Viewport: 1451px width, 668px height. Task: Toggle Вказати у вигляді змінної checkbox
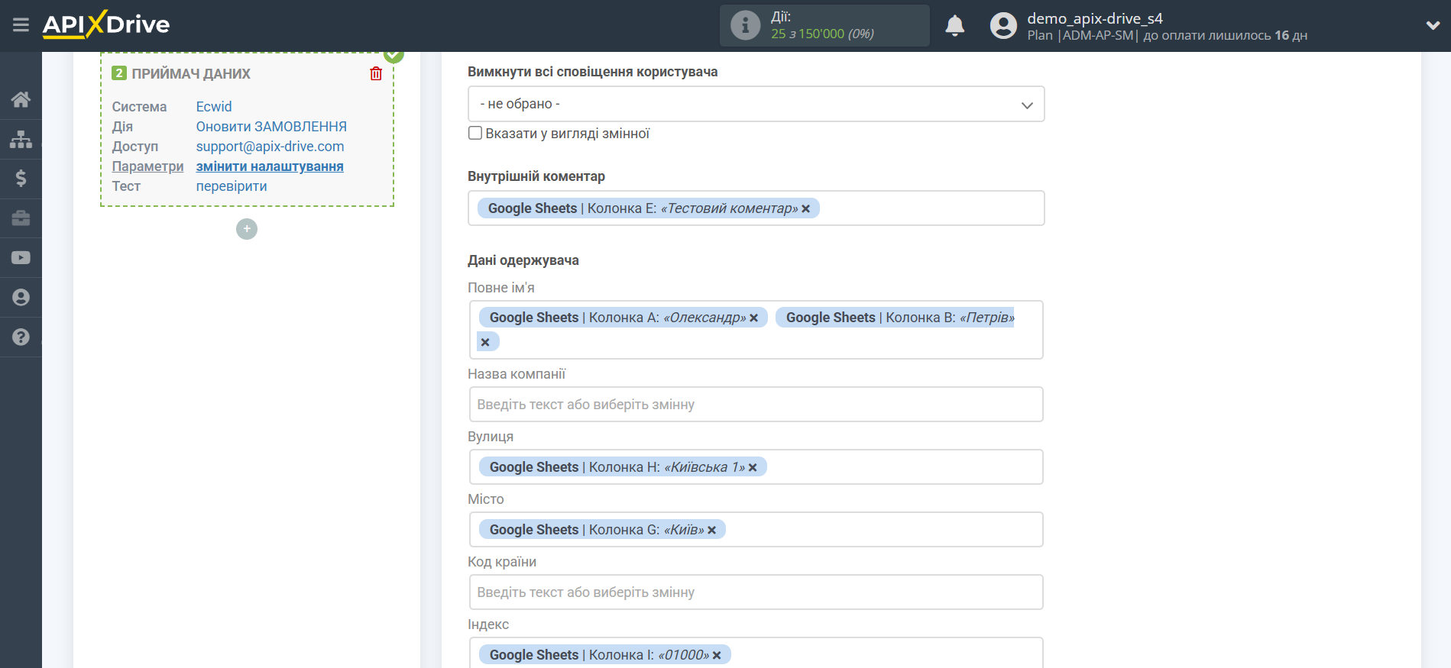pyautogui.click(x=475, y=133)
